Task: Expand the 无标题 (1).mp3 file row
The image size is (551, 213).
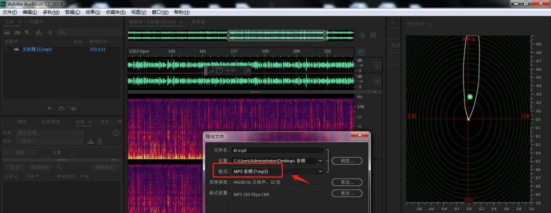Action: tap(6, 50)
